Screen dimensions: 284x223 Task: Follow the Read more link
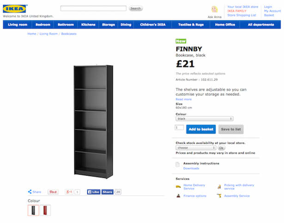183,99
